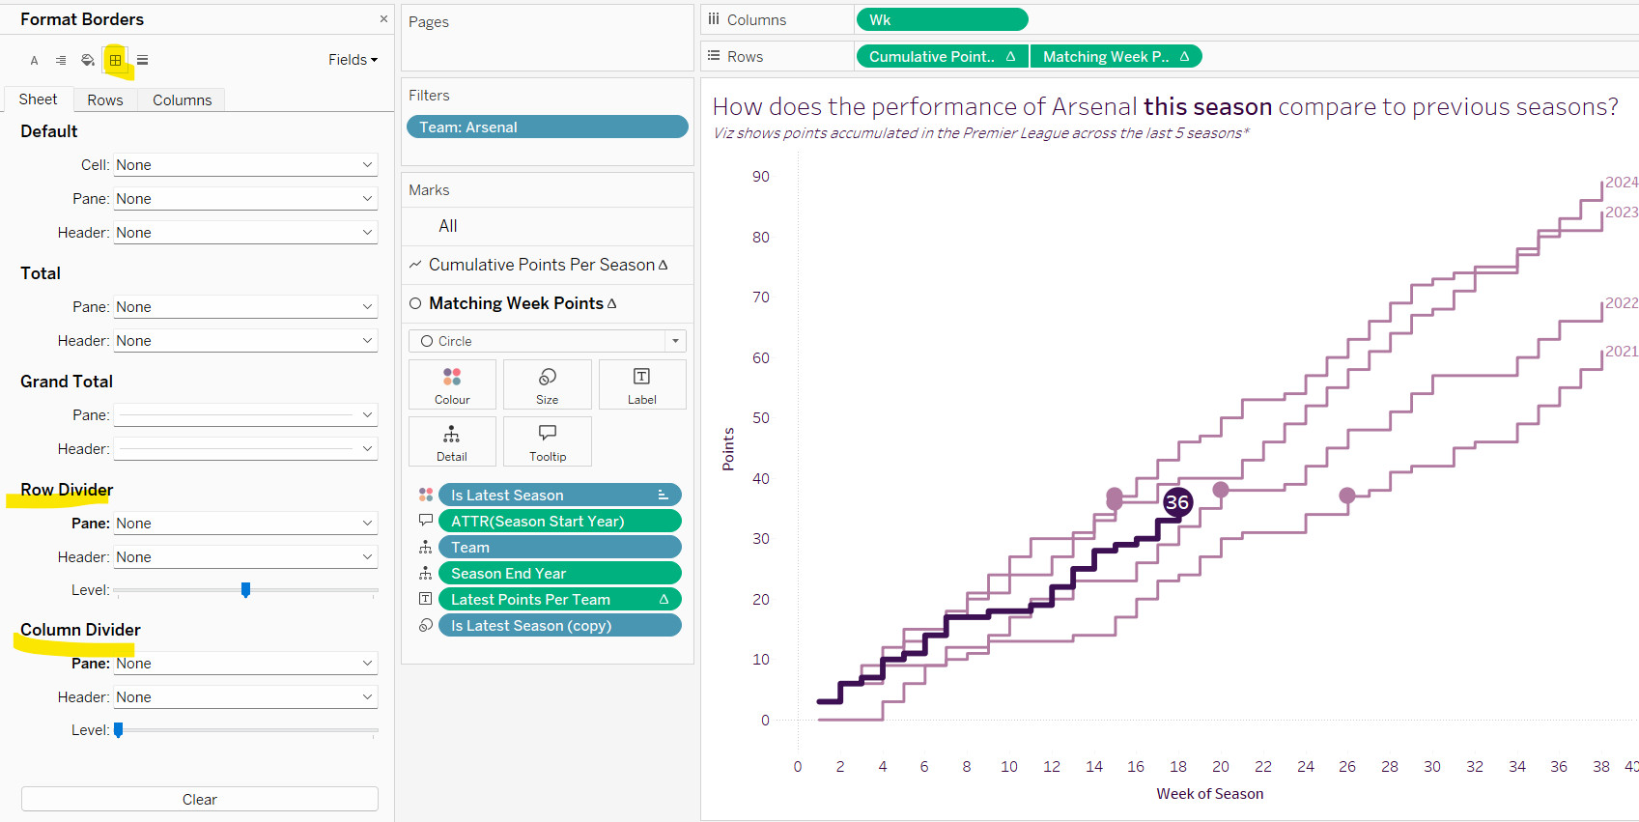Adjust the Row Divider Level slider
1639x822 pixels.
245,590
